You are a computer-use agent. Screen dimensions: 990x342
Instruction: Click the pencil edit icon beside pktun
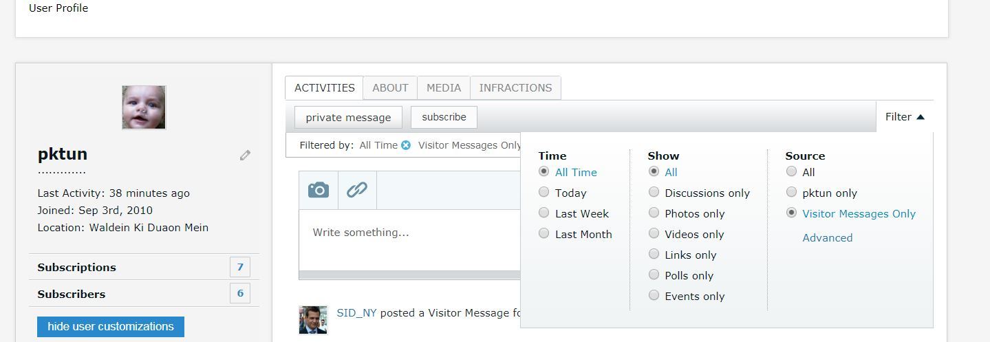(245, 156)
